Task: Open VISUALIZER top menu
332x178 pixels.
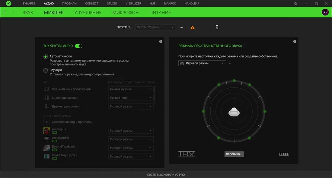Action: pyautogui.click(x=133, y=4)
